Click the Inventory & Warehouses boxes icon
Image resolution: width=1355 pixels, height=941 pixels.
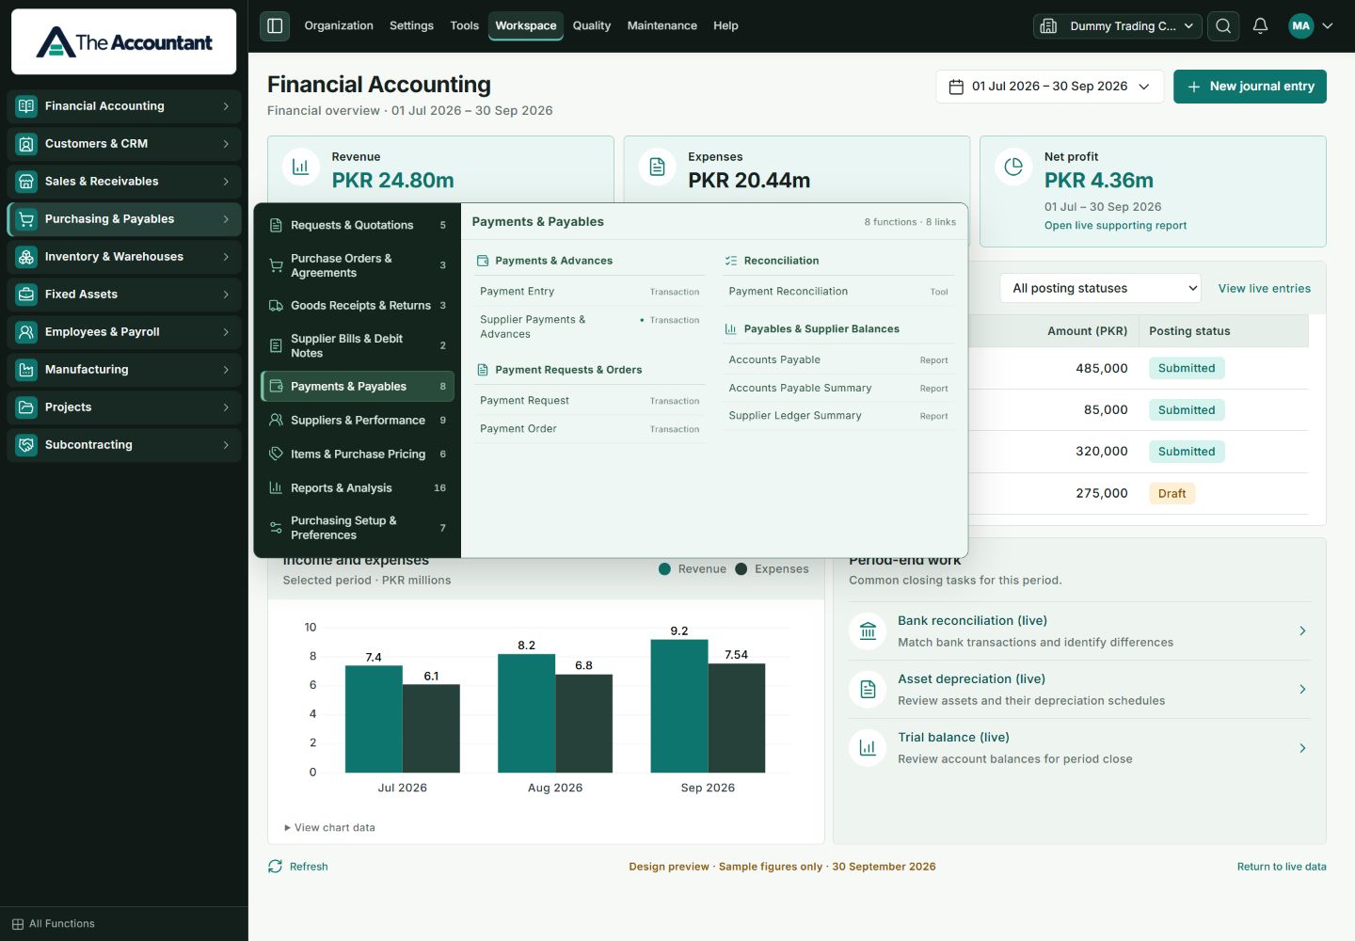(x=26, y=257)
